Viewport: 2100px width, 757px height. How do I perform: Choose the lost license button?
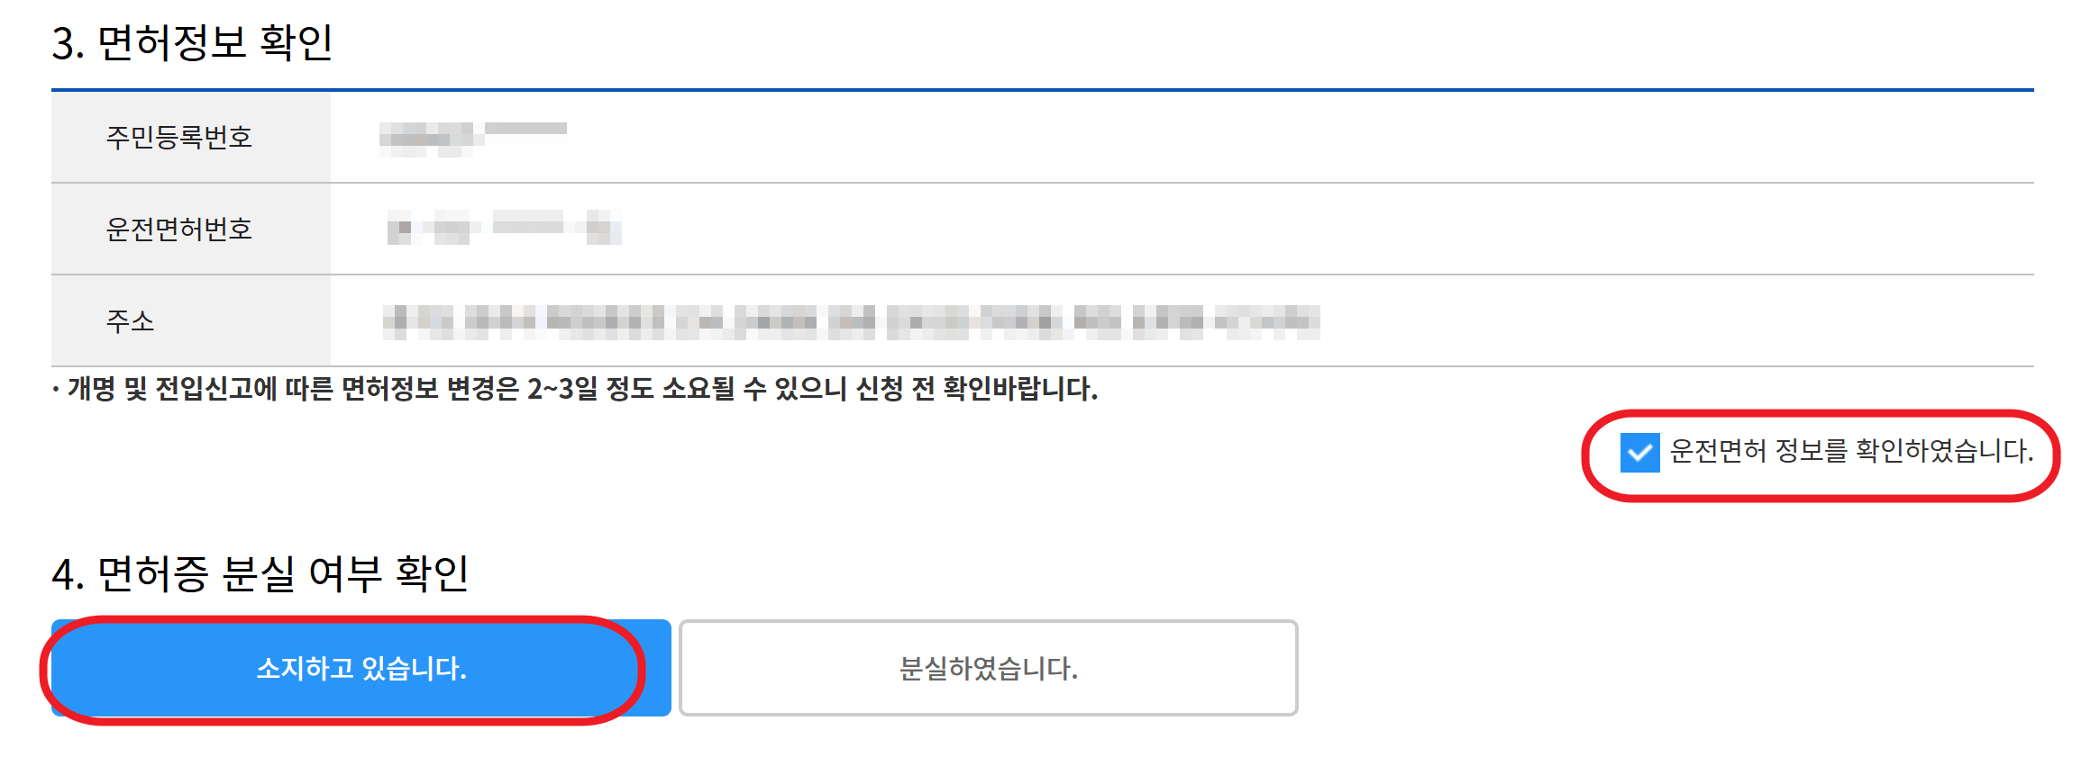click(987, 670)
